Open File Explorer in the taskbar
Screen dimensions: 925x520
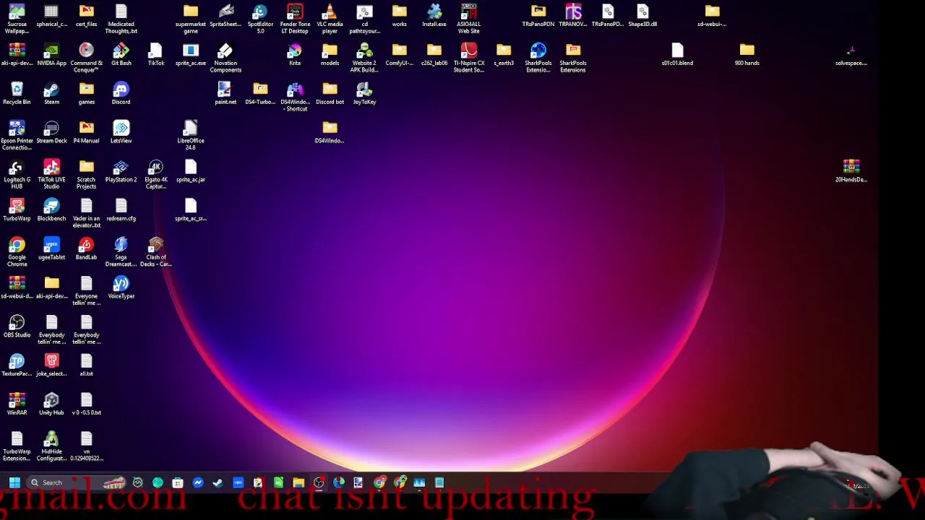298,482
